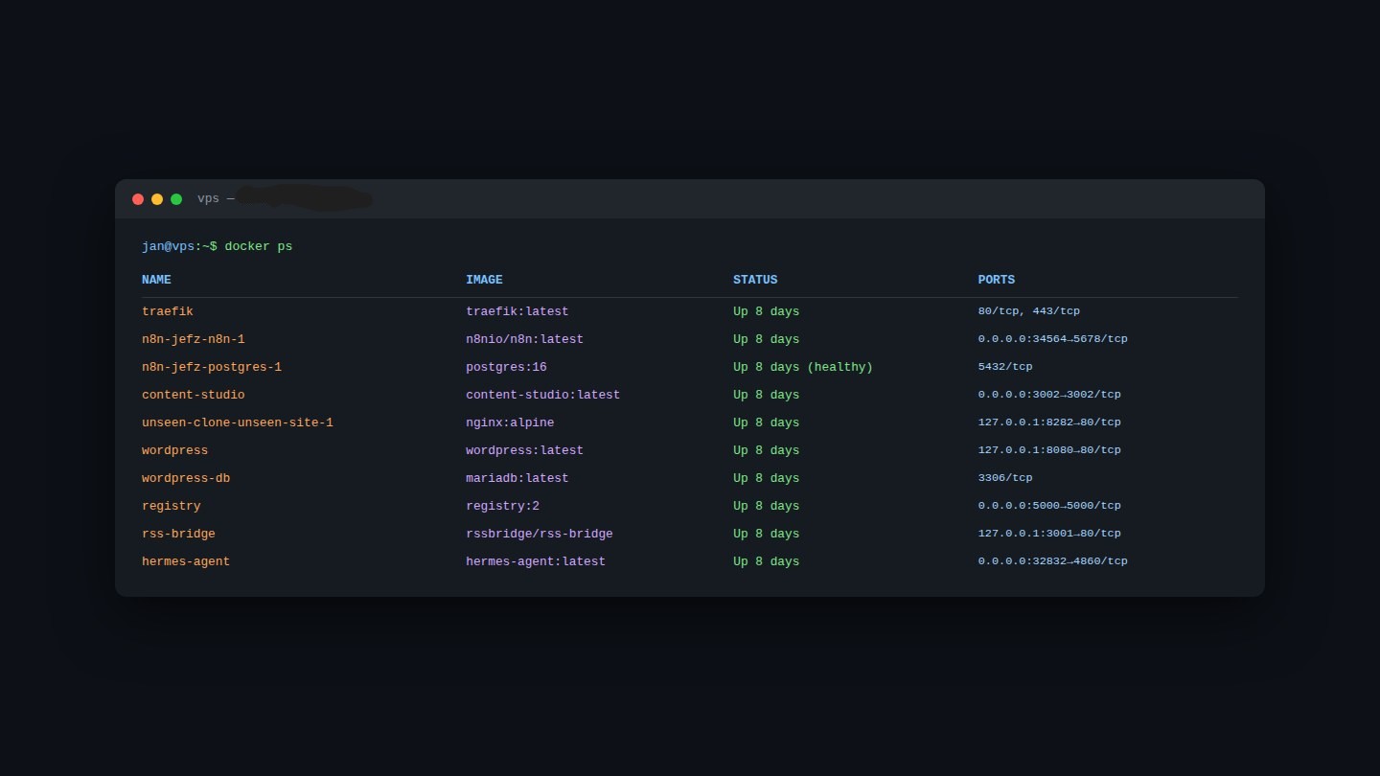The height and width of the screenshot is (776, 1380).
Task: Click the red close window button
Action: pos(138,199)
